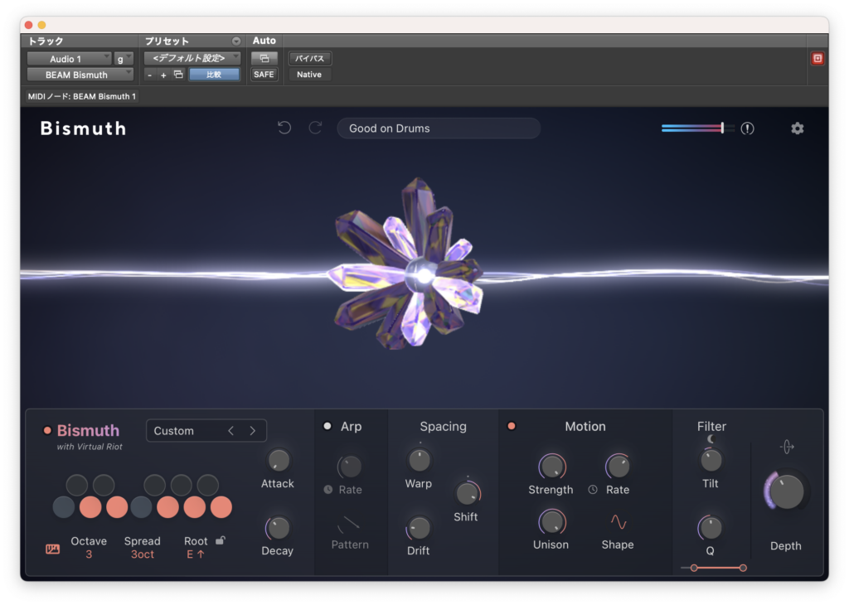
Task: Toggle Arp Rate clock sync icon
Action: [328, 490]
